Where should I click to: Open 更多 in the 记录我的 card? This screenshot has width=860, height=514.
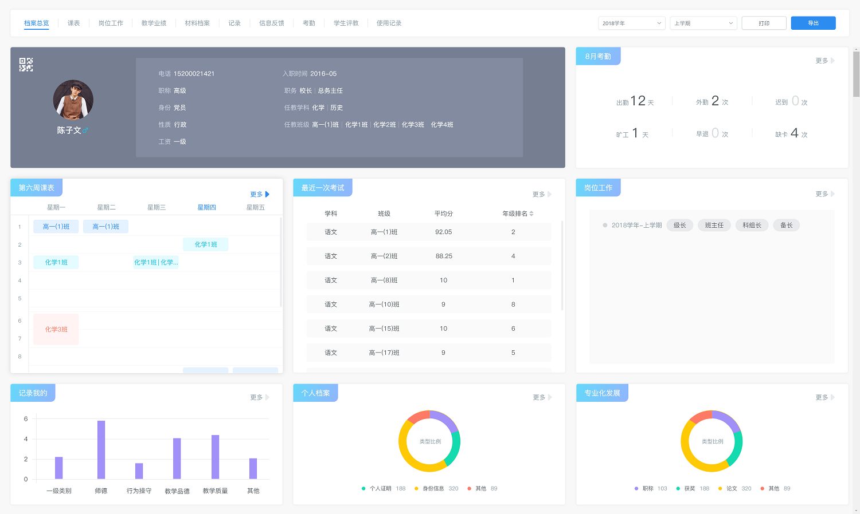coord(260,397)
